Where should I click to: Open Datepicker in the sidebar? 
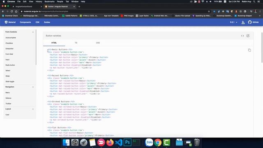click(9, 49)
